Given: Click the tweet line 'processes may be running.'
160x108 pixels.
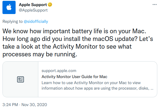Looking at the screenshot, I should (x=40, y=54).
